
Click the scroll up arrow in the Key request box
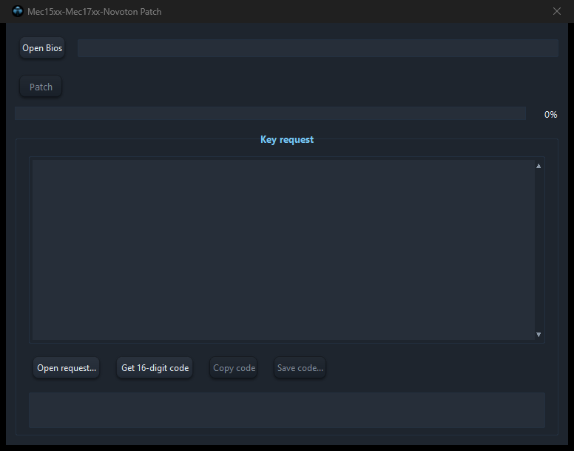[x=538, y=166]
